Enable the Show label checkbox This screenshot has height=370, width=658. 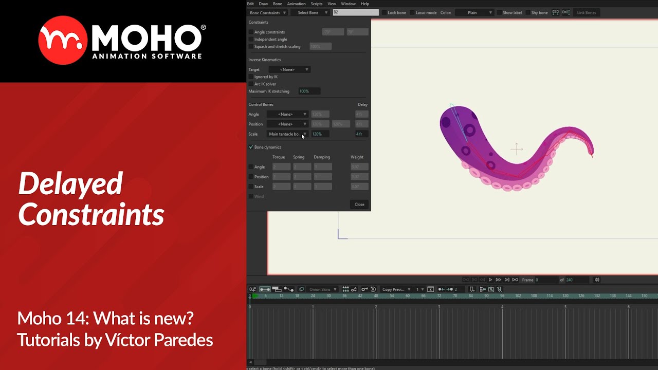(499, 12)
